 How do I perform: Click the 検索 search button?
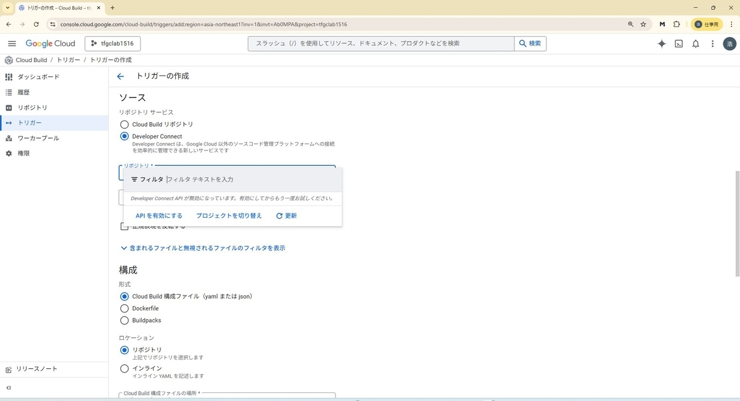click(x=530, y=44)
